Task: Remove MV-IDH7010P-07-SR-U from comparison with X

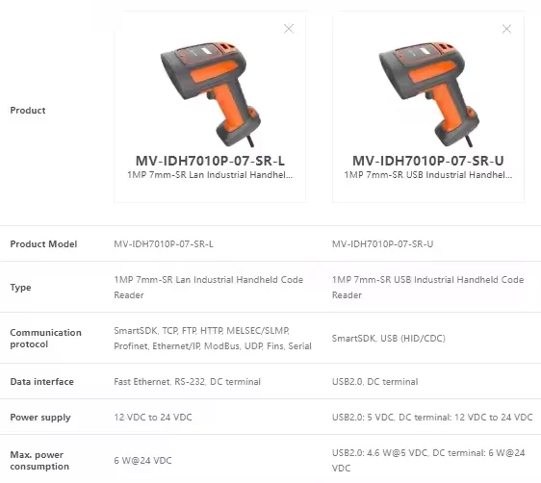Action: coord(506,29)
